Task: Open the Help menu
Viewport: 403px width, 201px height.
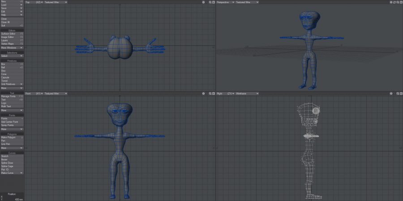Action: 12,15
